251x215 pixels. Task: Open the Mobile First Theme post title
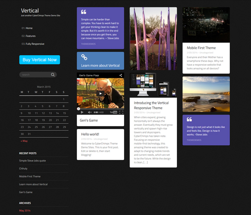[x=201, y=48]
